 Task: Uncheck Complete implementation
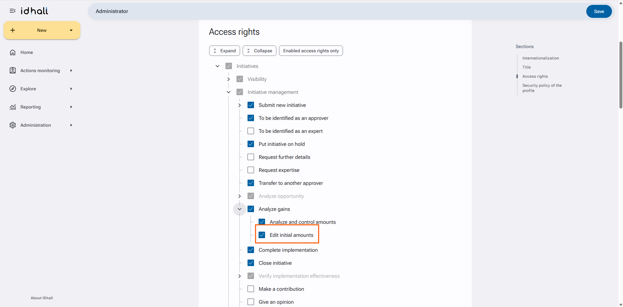point(251,250)
